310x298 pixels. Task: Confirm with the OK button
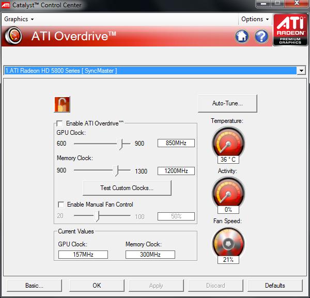coord(97,286)
